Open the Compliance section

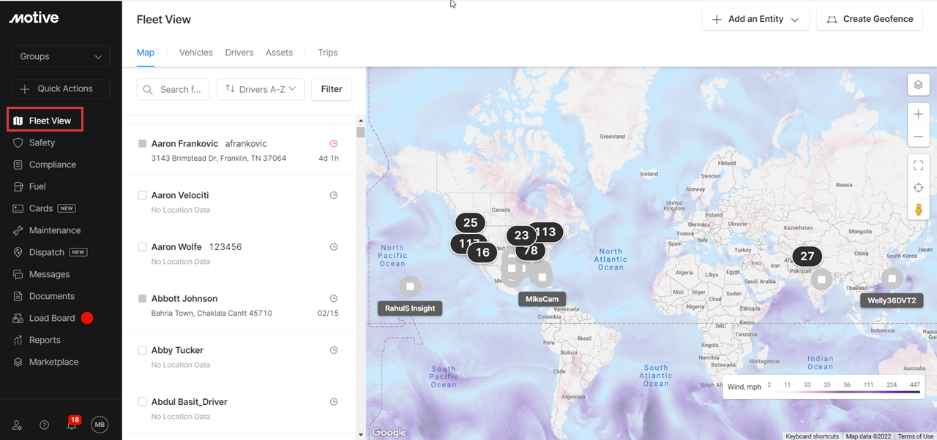[53, 164]
